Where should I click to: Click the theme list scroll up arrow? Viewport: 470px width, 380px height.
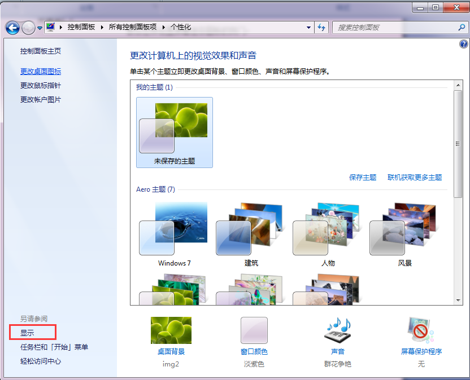point(458,85)
